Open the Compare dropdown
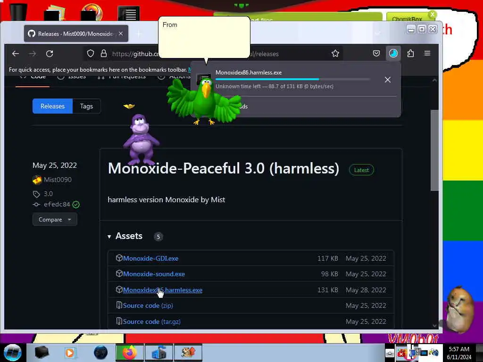This screenshot has height=362, width=483. tap(55, 220)
